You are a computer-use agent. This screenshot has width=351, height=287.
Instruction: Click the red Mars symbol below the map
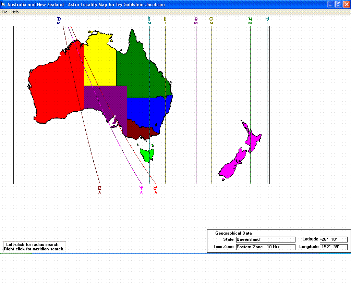156,188
